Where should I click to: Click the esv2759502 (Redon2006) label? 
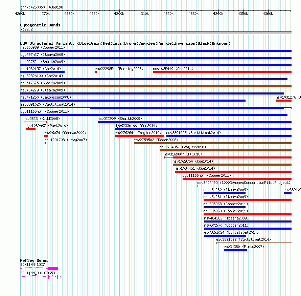(x=156, y=140)
